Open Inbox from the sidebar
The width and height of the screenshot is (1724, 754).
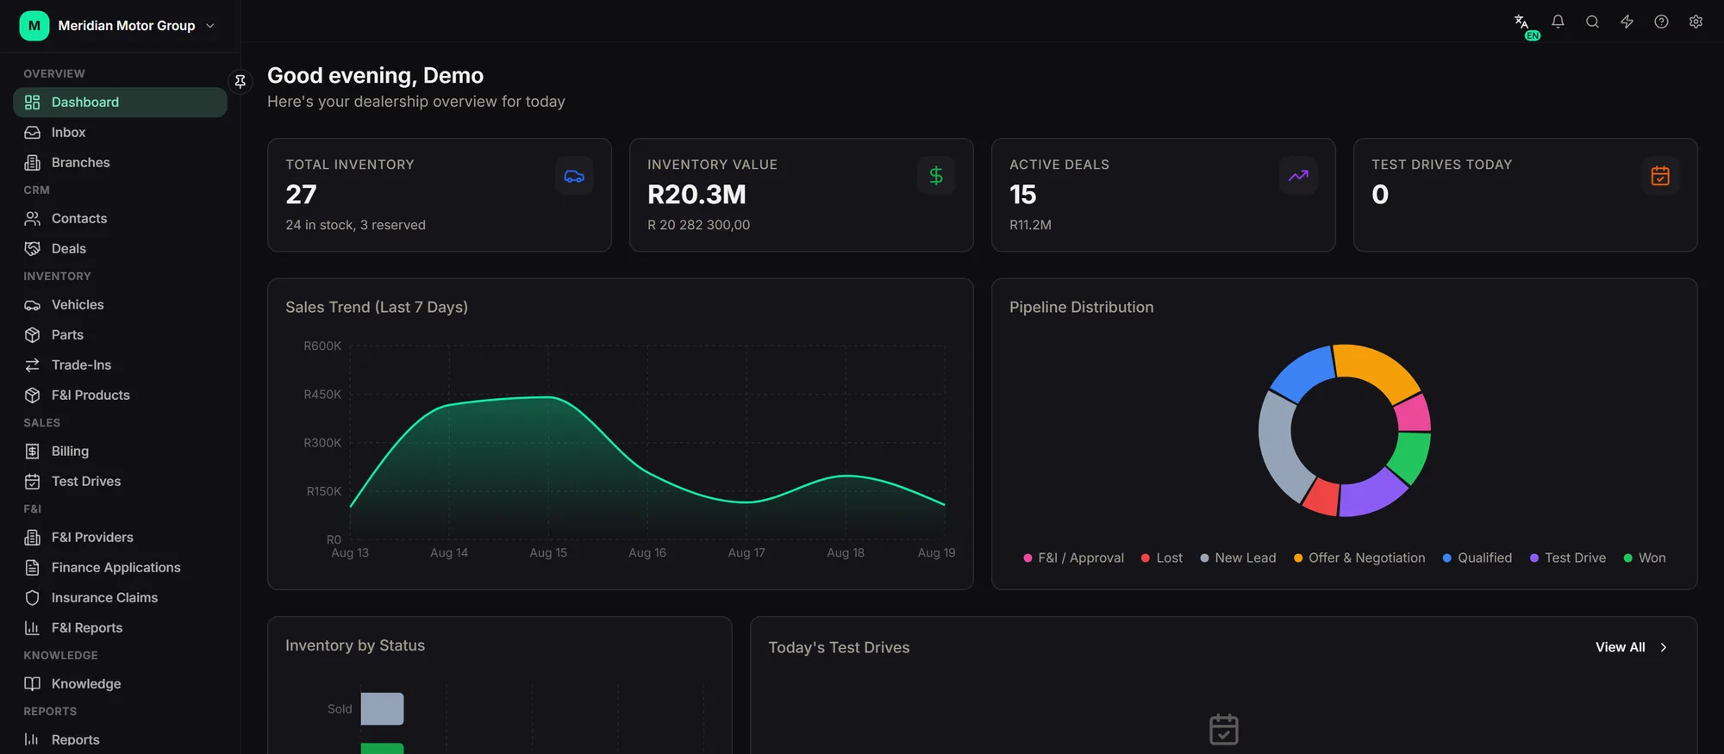pos(120,132)
